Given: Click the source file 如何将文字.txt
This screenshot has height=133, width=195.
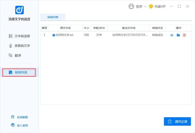Looking at the screenshot, I should pos(64,35).
